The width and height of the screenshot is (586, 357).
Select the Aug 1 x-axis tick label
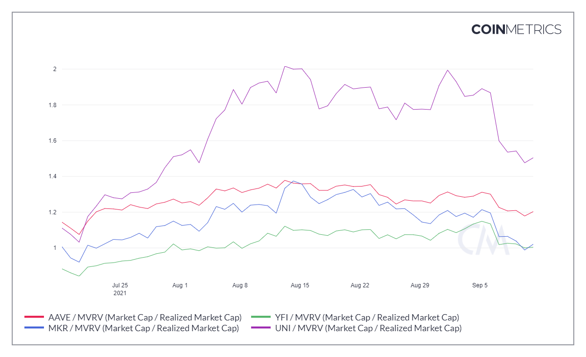coord(180,285)
